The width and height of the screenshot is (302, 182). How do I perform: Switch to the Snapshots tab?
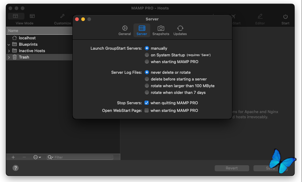click(x=161, y=30)
